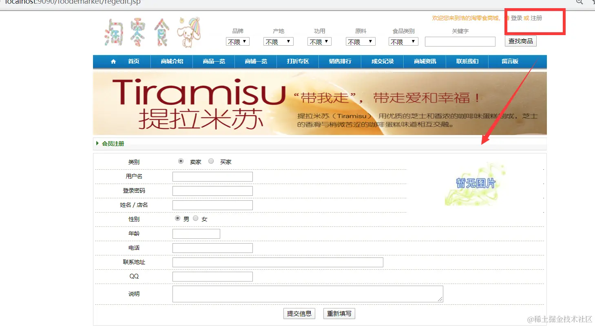Click the 类别 field label

134,162
